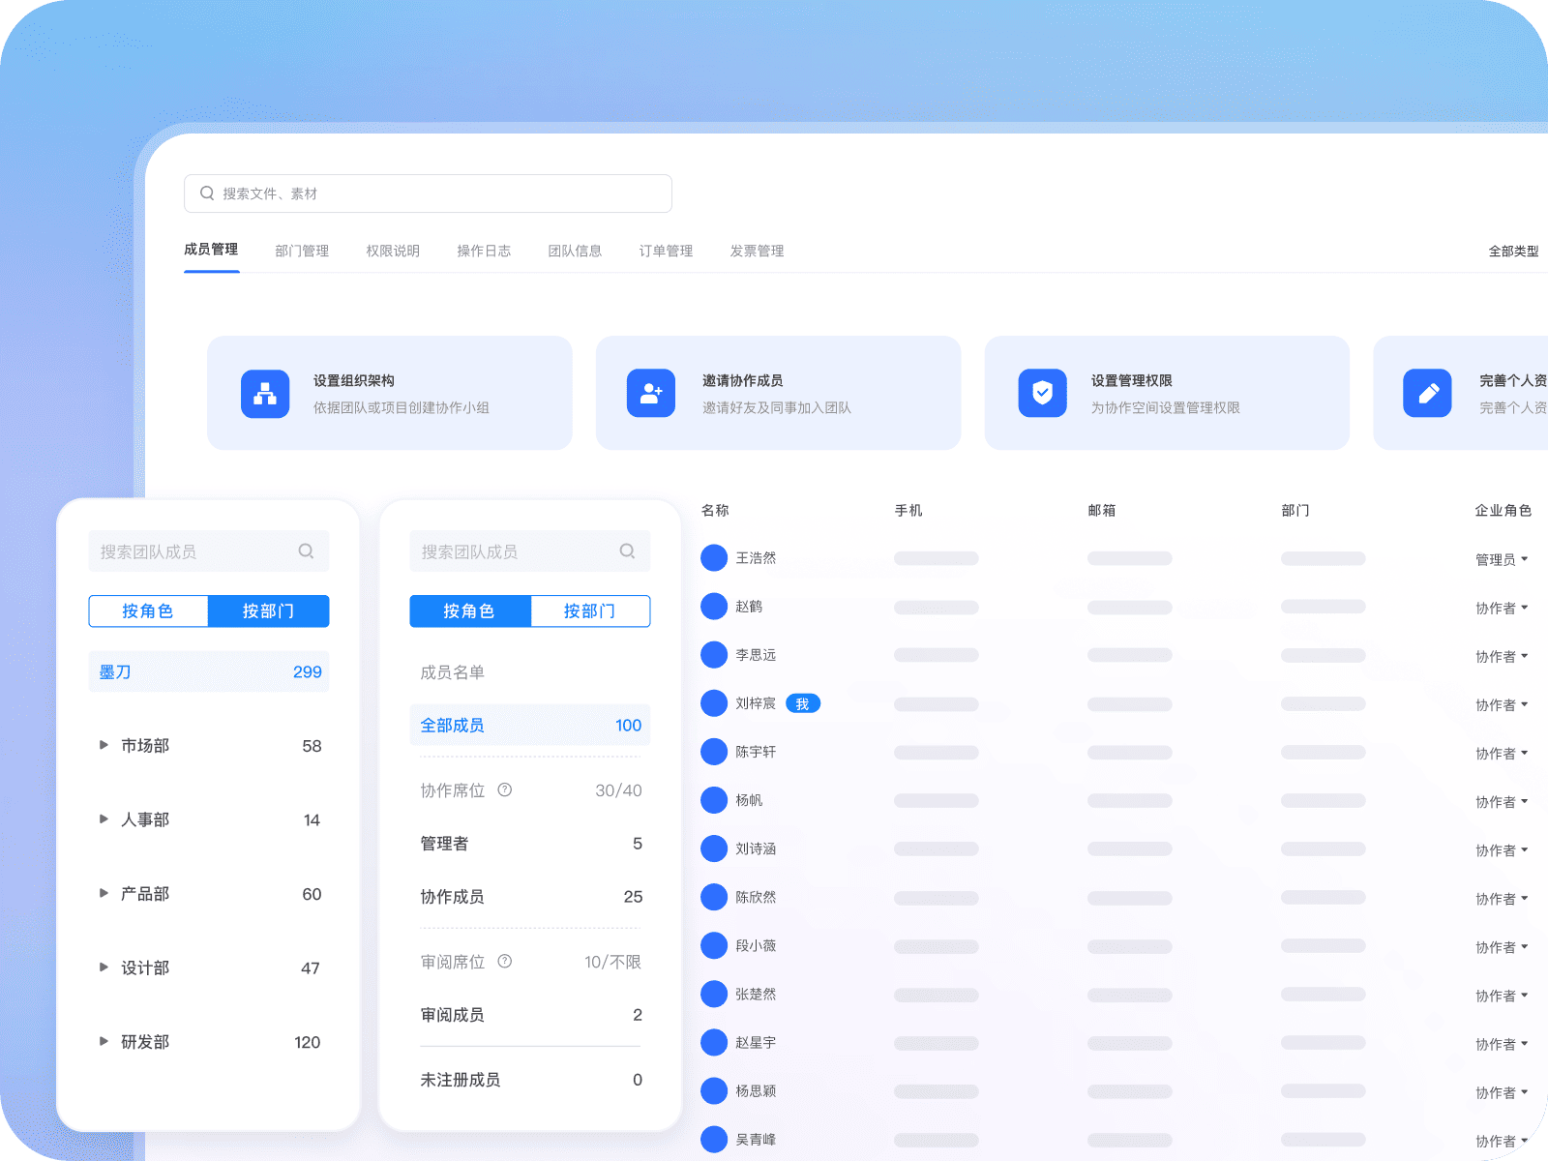1548x1161 pixels.
Task: Open role dropdown 管理员 for 王浩然
Action: [x=1502, y=559]
